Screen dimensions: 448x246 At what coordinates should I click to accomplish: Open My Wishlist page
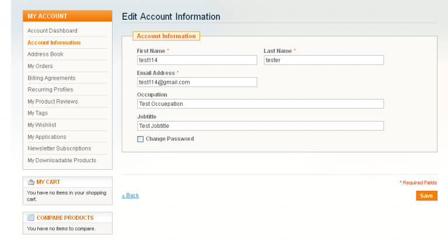(x=41, y=125)
